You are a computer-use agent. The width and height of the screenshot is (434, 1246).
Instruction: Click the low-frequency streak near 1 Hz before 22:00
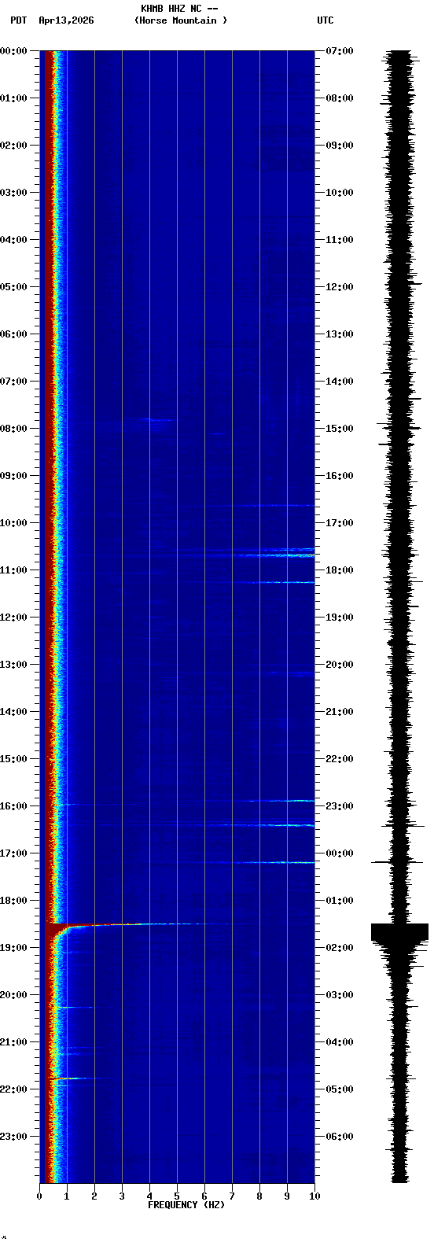75,1078
